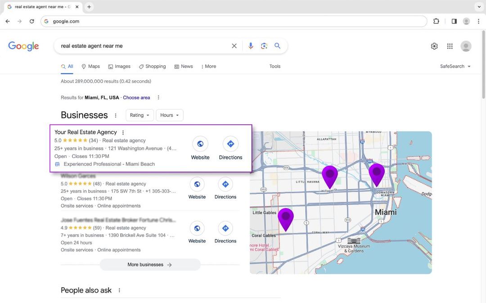Toggle the browser side panel icon

[x=454, y=22]
